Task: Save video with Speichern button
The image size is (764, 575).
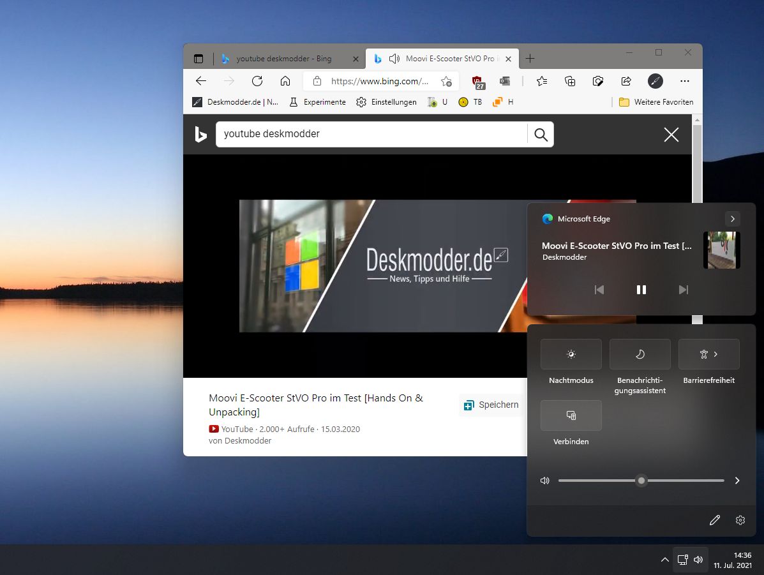Action: pyautogui.click(x=491, y=405)
